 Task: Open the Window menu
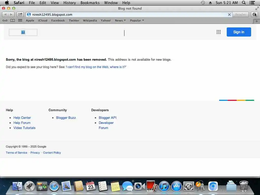(111, 3)
